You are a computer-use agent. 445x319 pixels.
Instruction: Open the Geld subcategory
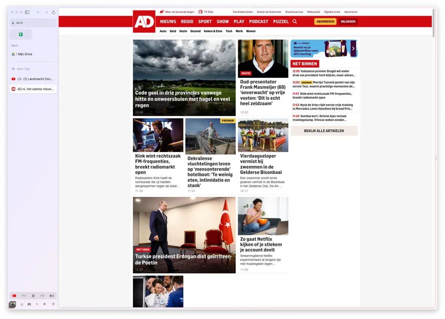[x=173, y=31]
